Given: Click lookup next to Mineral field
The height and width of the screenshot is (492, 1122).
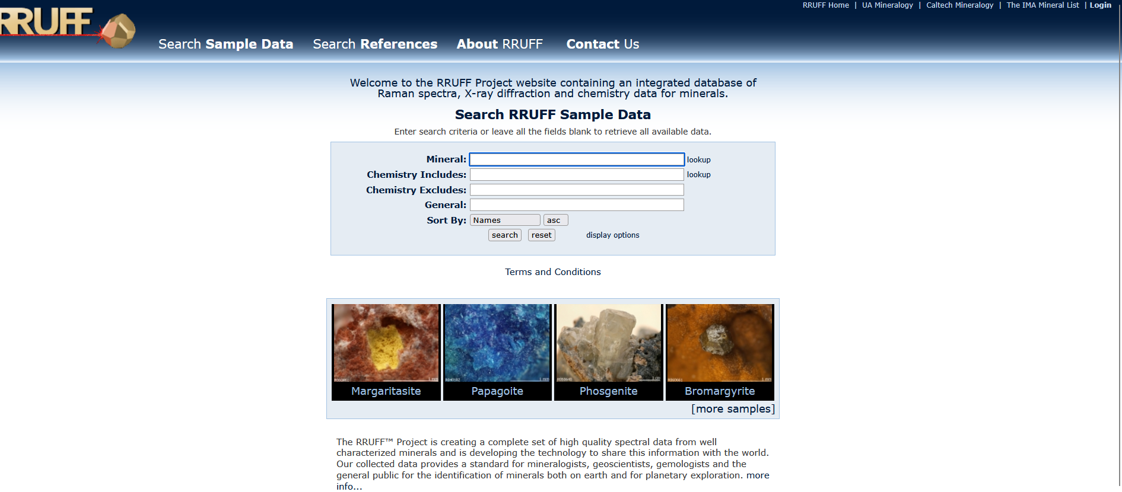Looking at the screenshot, I should pyautogui.click(x=698, y=160).
